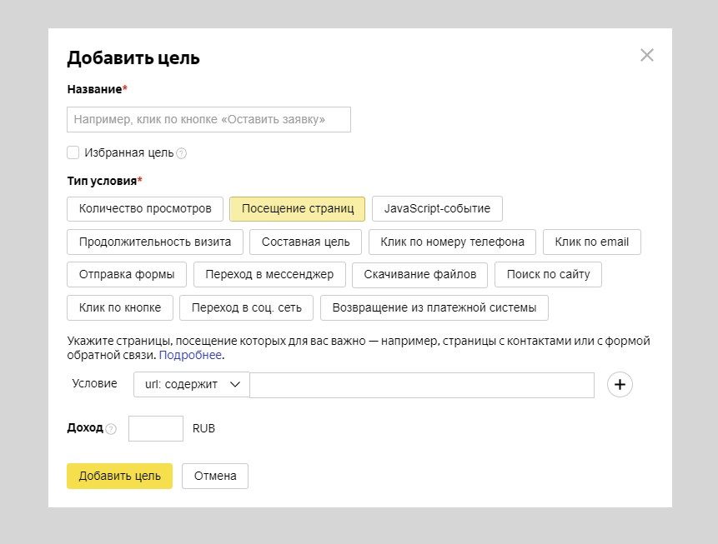The height and width of the screenshot is (544, 718).
Task: Select Клик по номеру телефона
Action: click(x=452, y=242)
